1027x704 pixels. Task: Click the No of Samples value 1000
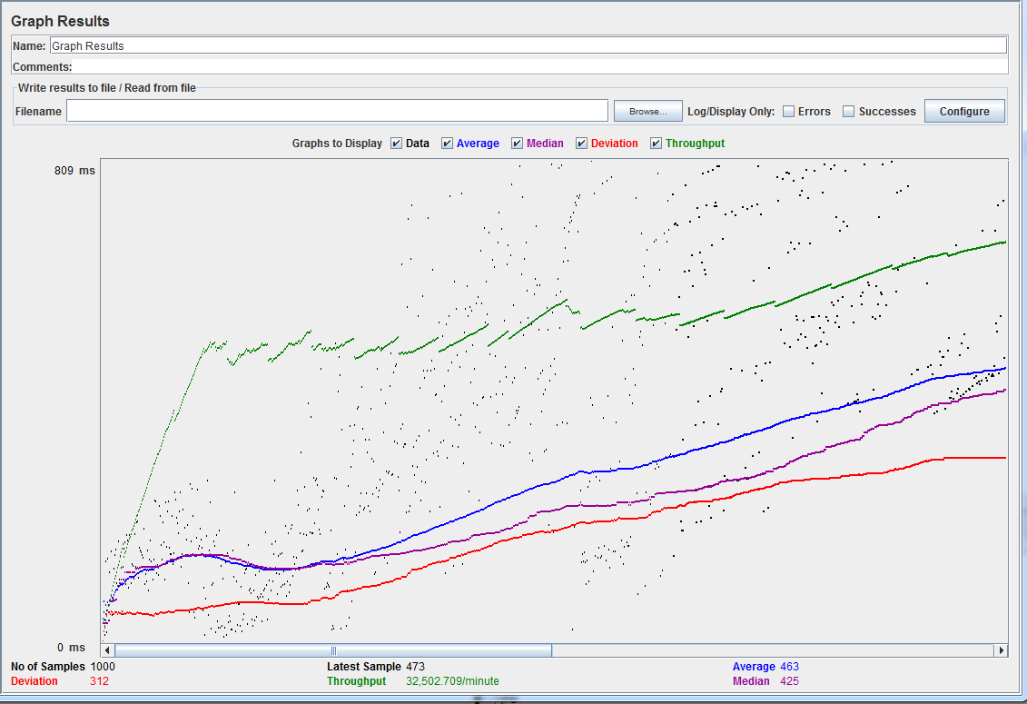103,667
